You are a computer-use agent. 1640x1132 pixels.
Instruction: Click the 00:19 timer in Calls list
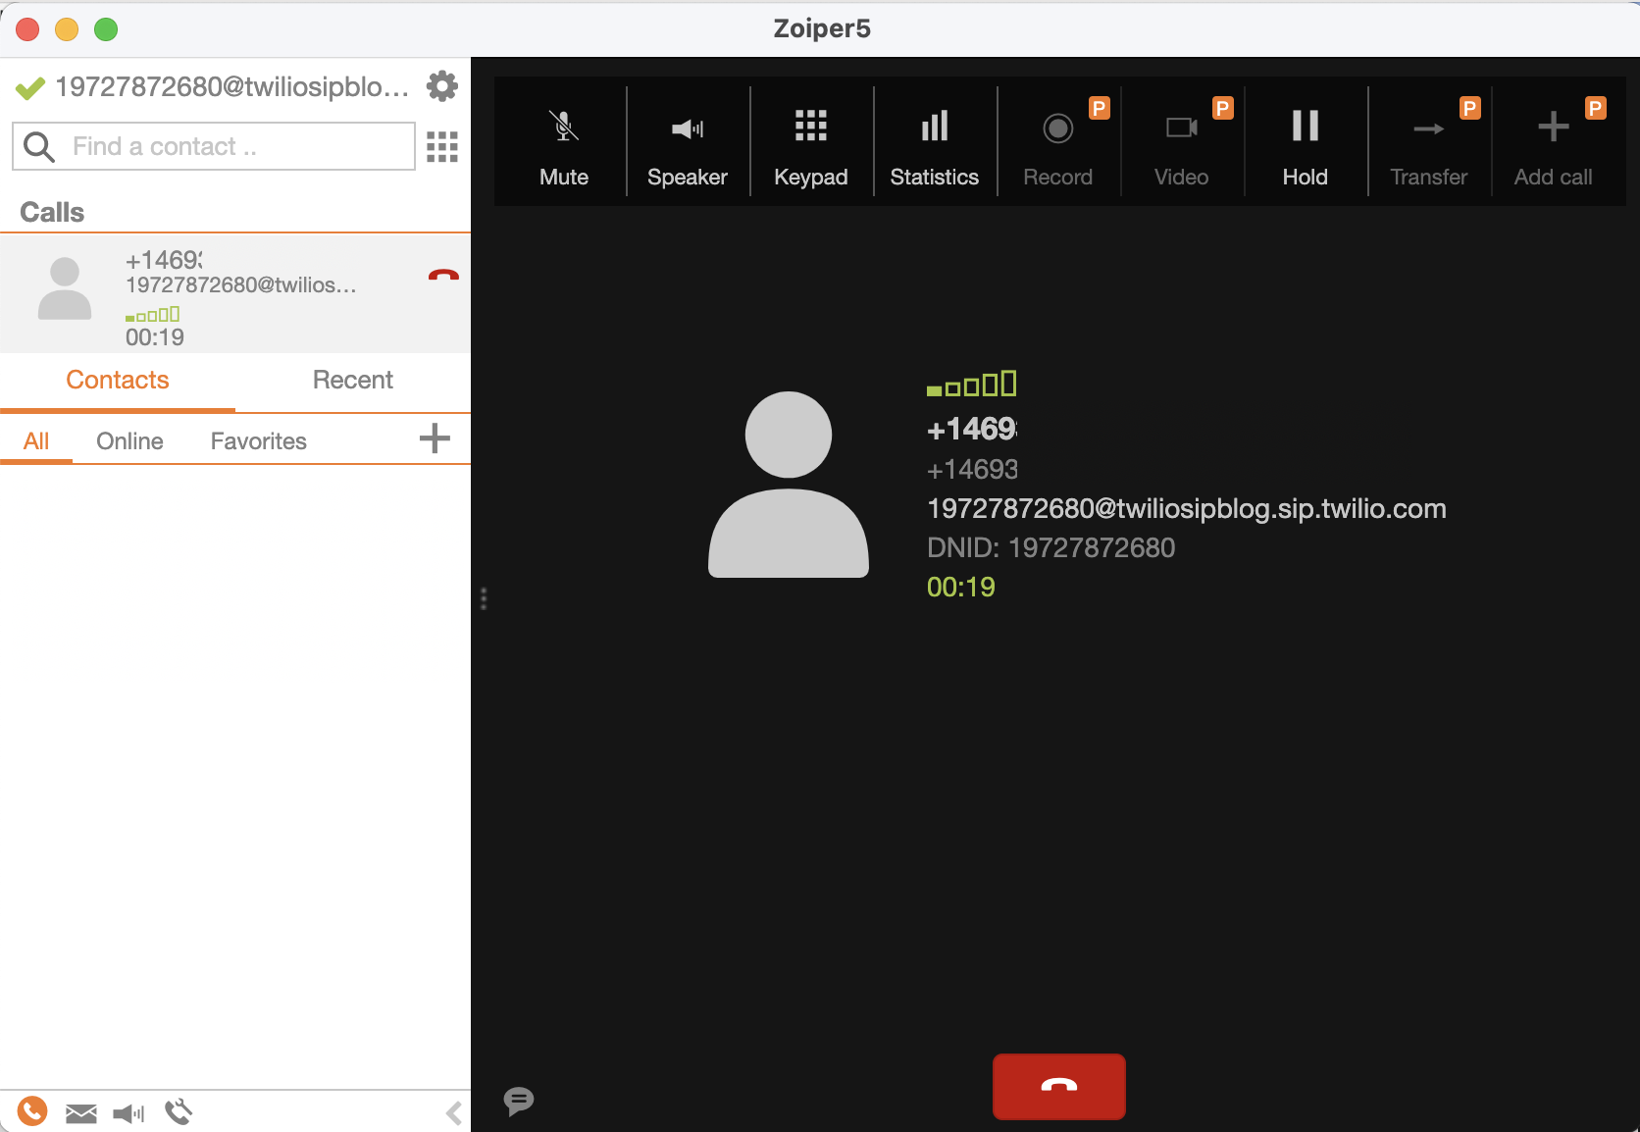point(155,337)
